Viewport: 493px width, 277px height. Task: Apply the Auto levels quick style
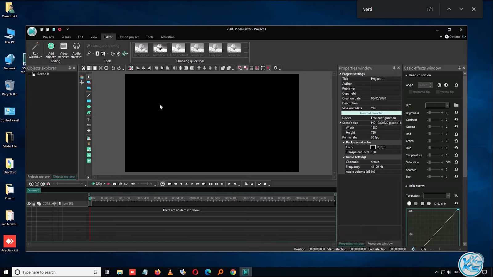pyautogui.click(x=160, y=50)
